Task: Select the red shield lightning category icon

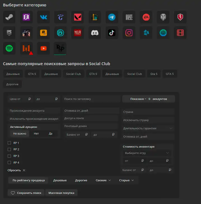Action: [x=180, y=17]
